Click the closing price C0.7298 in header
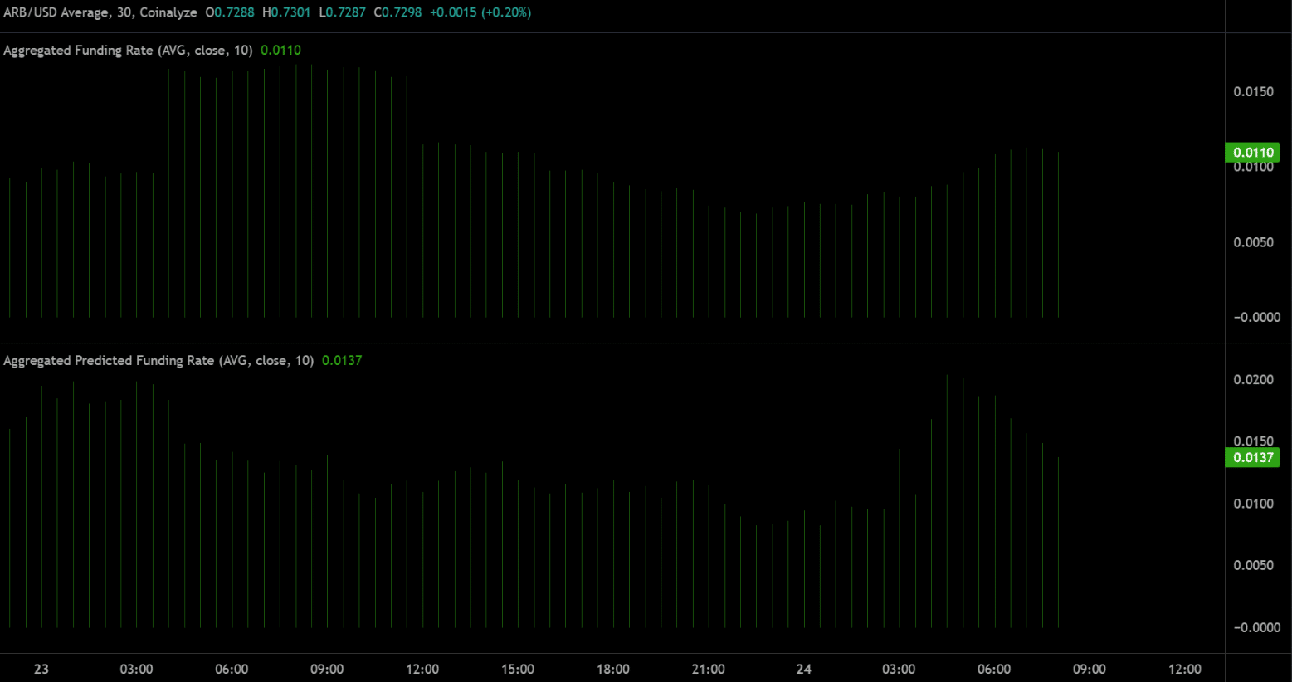Viewport: 1292px width, 682px height. pos(397,12)
